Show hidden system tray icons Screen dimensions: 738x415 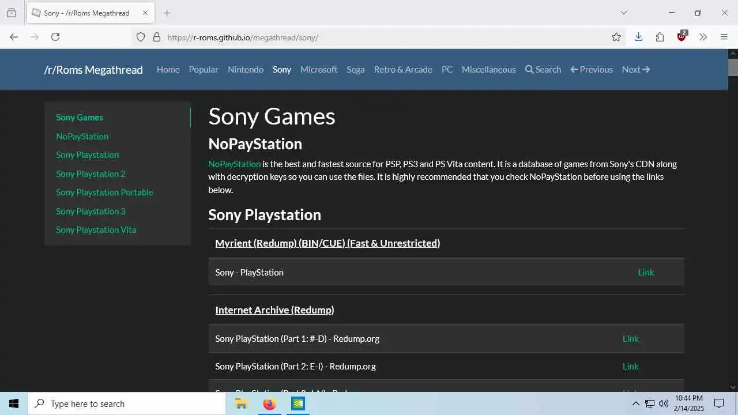point(635,403)
